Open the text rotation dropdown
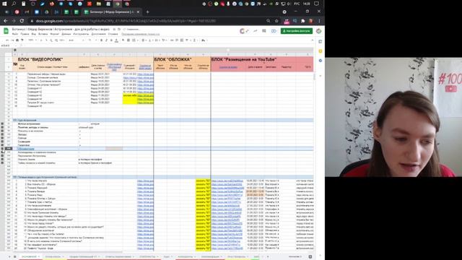Image resolution: width=462 pixels, height=260 pixels. coord(164,40)
